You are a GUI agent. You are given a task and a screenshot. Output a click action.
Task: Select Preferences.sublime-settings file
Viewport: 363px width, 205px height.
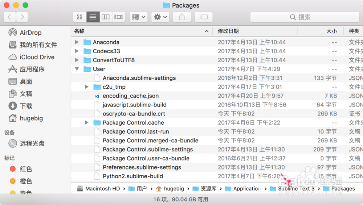click(x=142, y=167)
